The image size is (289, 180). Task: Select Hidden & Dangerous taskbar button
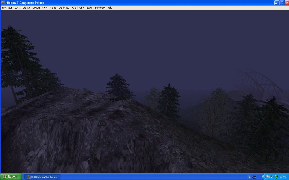[x=42, y=177]
